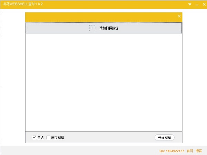Open the title bar dropdown menu arrow
Viewport: 207px width, 155px height.
pos(190,4)
